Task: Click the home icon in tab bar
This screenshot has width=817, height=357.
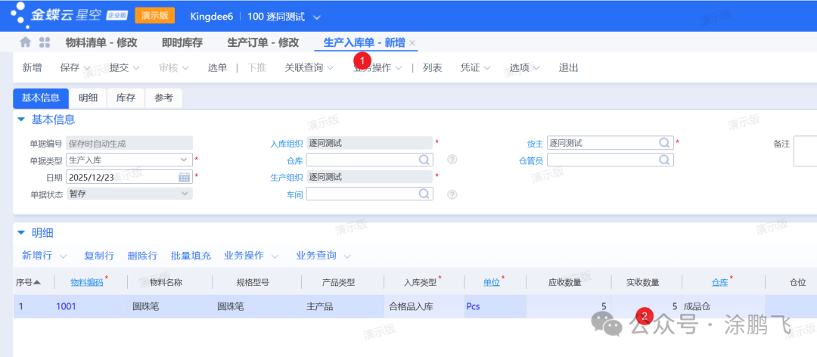Action: [26, 43]
